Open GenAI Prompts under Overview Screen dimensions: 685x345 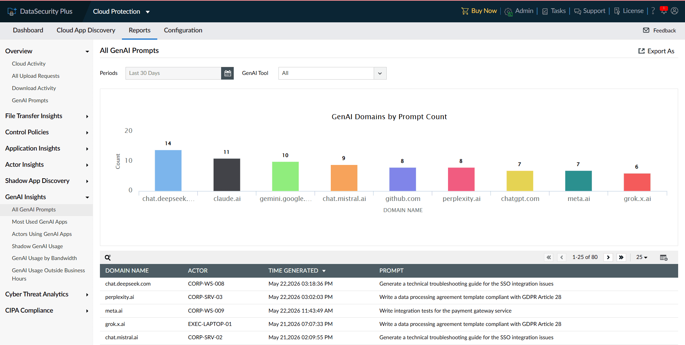point(30,100)
